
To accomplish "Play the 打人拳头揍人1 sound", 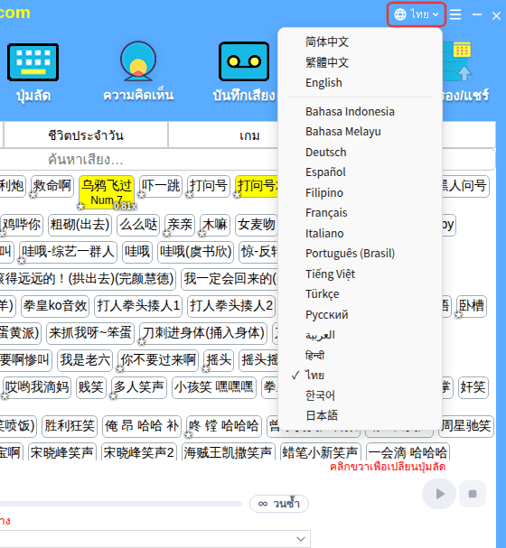I will 138,306.
